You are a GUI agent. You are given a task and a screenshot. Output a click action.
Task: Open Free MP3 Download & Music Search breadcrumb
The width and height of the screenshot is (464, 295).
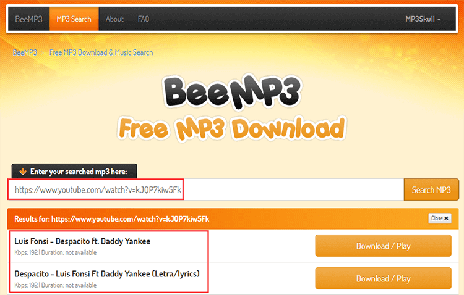(x=101, y=52)
